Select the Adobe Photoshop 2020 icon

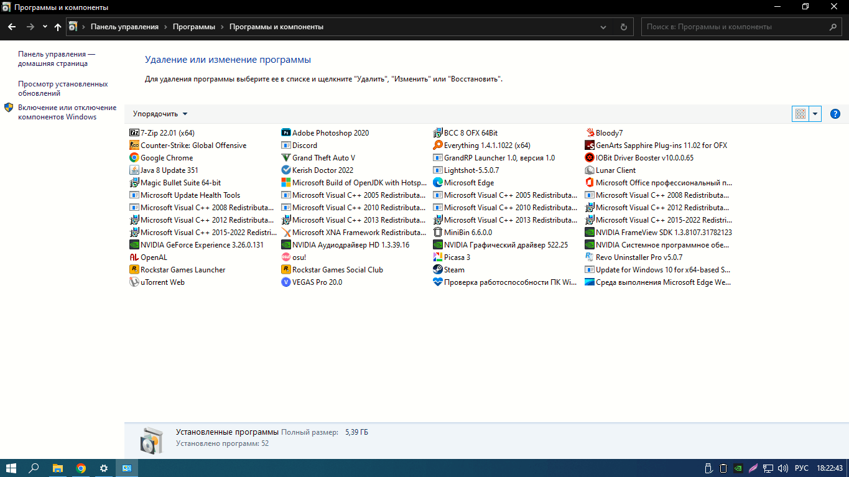tap(286, 133)
